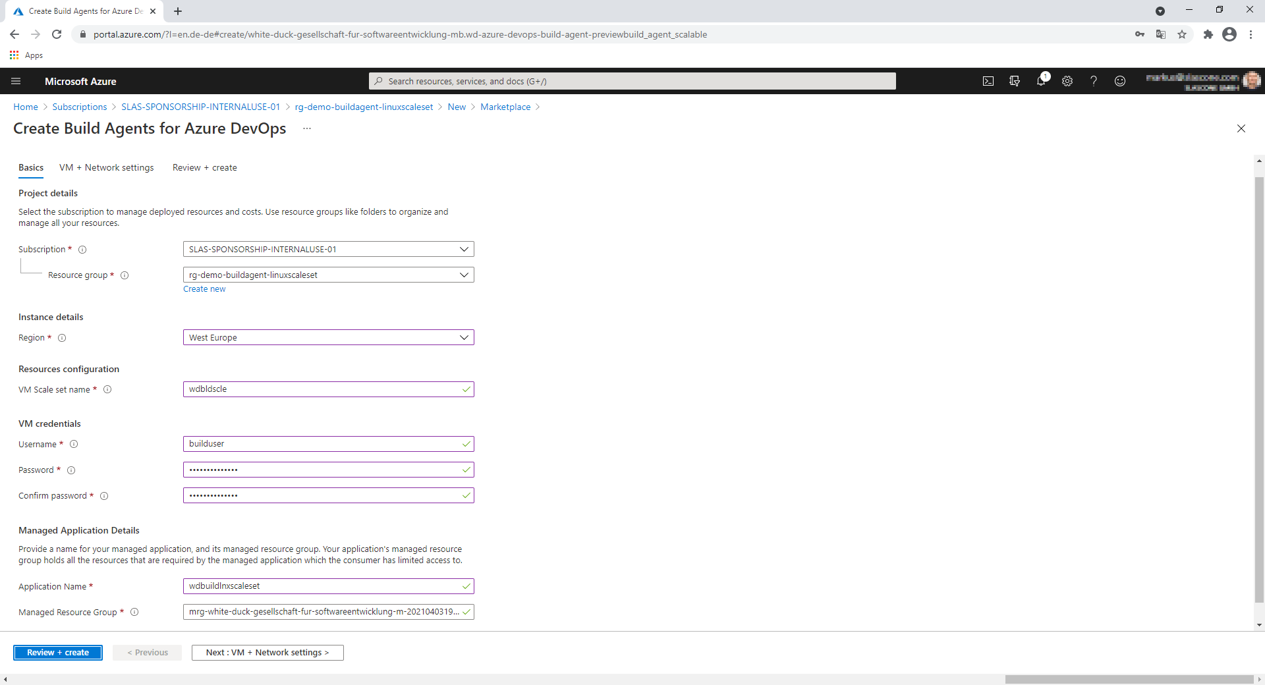The width and height of the screenshot is (1265, 685).
Task: Close the Create Build Agents blade
Action: (1241, 128)
